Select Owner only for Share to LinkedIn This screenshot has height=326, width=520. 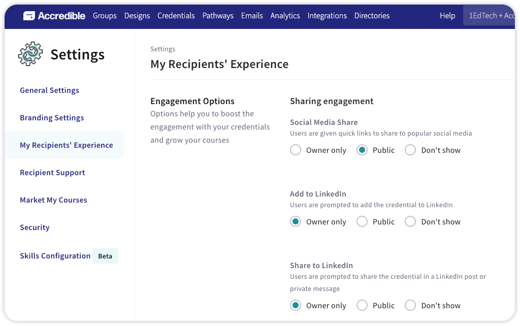click(x=296, y=305)
